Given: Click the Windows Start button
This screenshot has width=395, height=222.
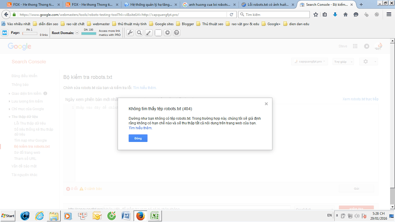Looking at the screenshot, I should coord(8,216).
